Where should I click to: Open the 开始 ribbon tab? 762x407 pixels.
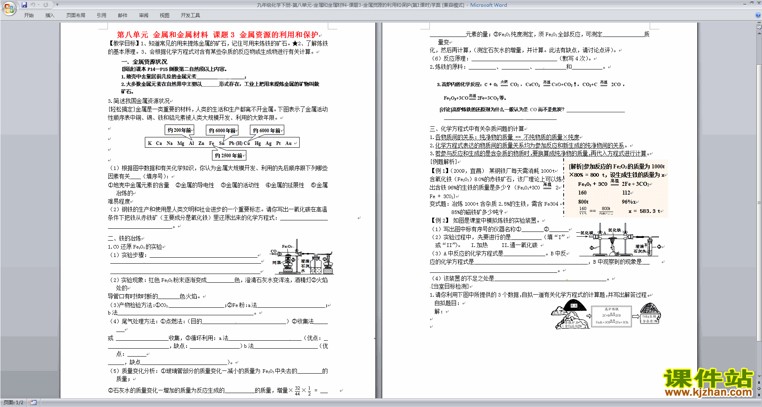pyautogui.click(x=29, y=15)
